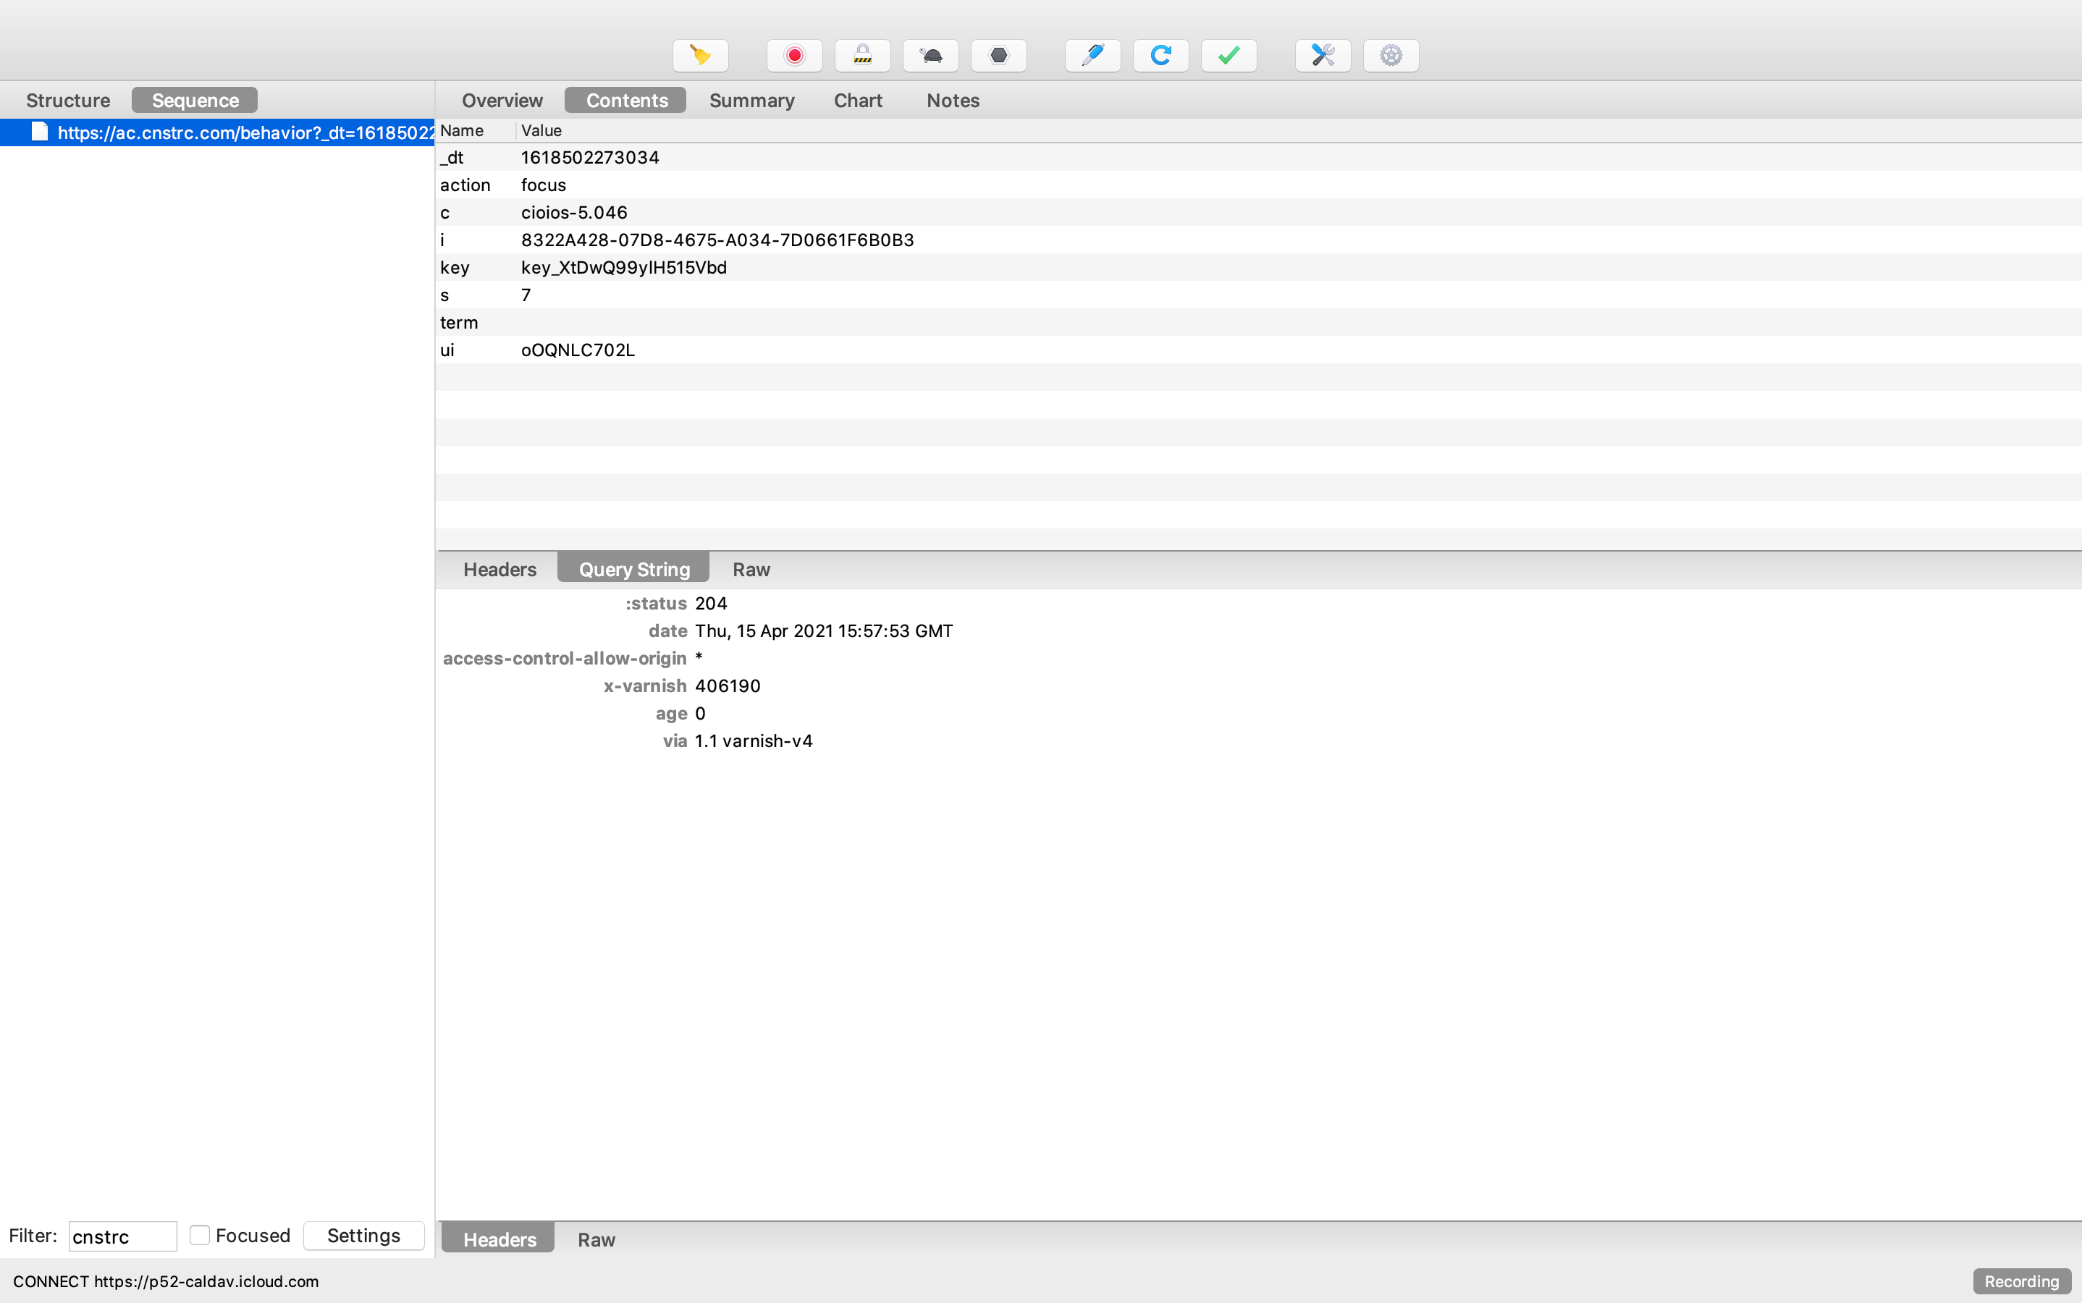Click the compose pen icon
The image size is (2082, 1303).
click(1092, 56)
